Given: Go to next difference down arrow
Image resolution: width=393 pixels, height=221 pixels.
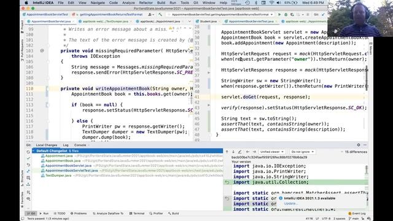Looking at the screenshot, I should click(233, 152).
